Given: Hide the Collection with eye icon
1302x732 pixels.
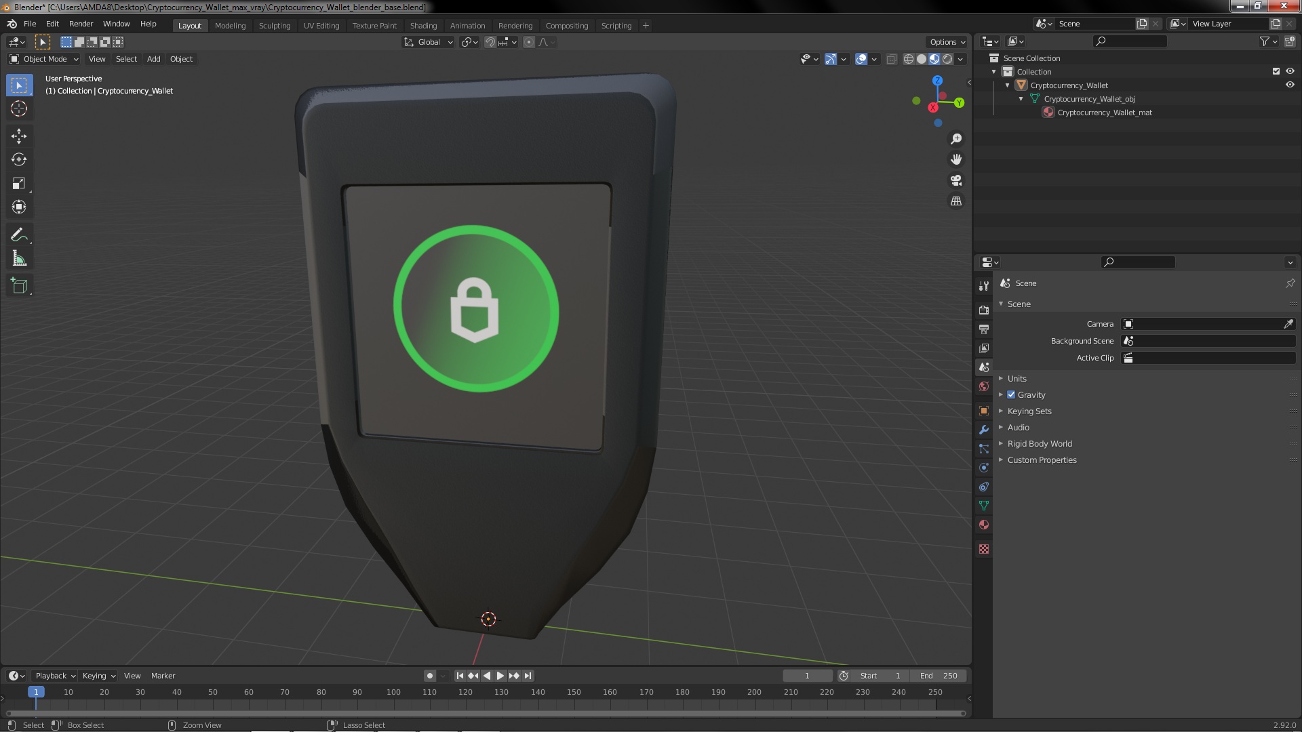Looking at the screenshot, I should coord(1290,71).
